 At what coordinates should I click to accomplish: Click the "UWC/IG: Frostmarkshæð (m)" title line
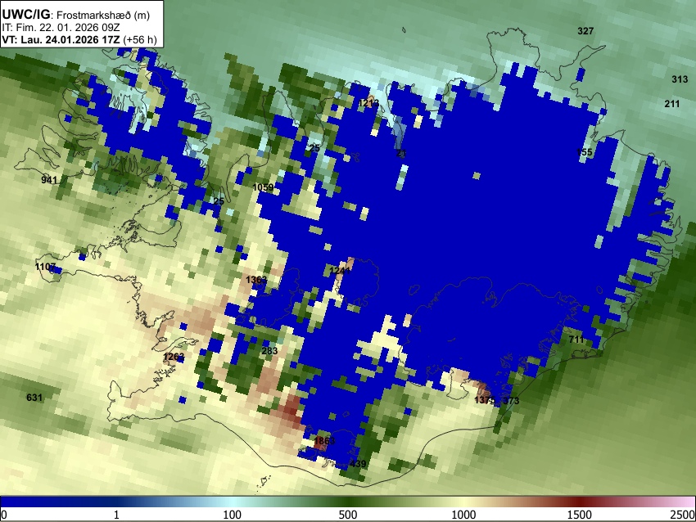(76, 15)
